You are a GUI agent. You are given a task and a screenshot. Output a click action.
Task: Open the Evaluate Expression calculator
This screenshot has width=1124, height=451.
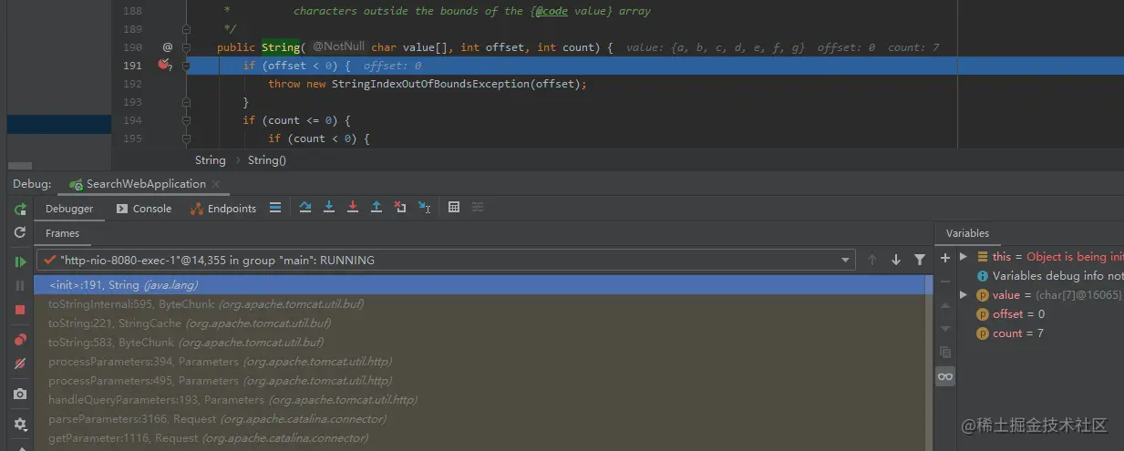pyautogui.click(x=454, y=208)
